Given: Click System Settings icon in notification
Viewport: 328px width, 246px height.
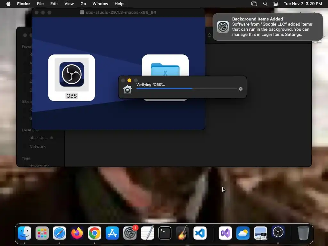Looking at the screenshot, I should (223, 27).
